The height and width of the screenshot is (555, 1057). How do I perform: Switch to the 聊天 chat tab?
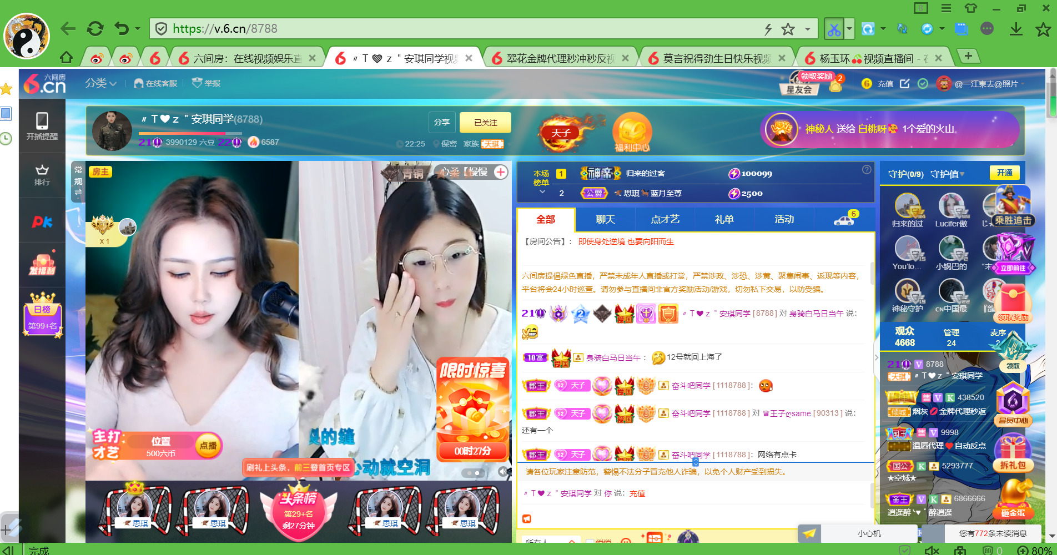[x=605, y=219]
